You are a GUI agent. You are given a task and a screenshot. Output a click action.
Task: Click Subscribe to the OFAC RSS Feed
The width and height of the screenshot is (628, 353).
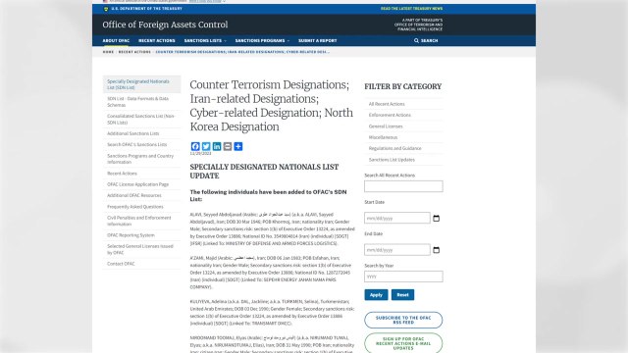(x=403, y=320)
